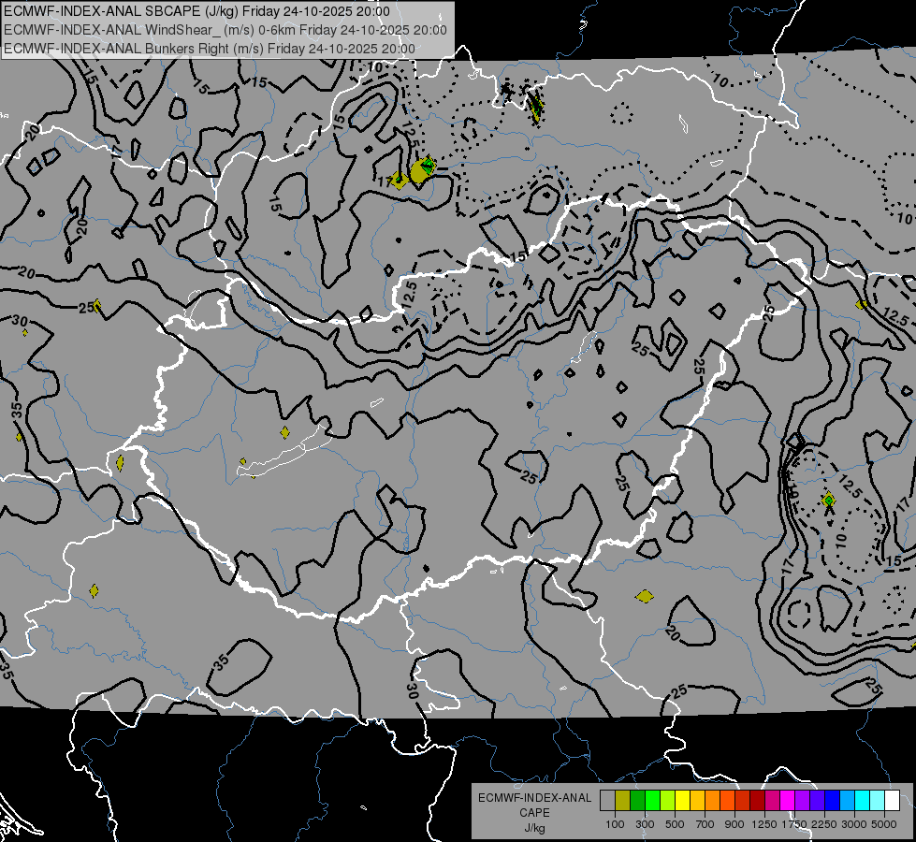
Task: Click the legend value 100
Action: coord(615,824)
